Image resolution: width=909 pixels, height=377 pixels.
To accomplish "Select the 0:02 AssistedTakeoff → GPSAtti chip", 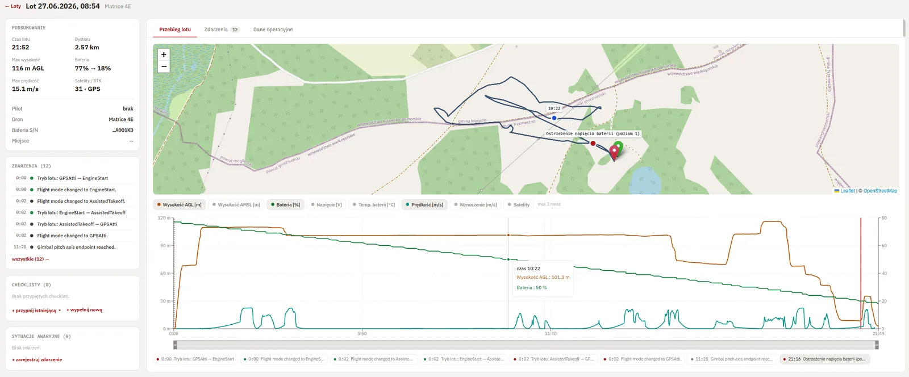I will (553, 359).
